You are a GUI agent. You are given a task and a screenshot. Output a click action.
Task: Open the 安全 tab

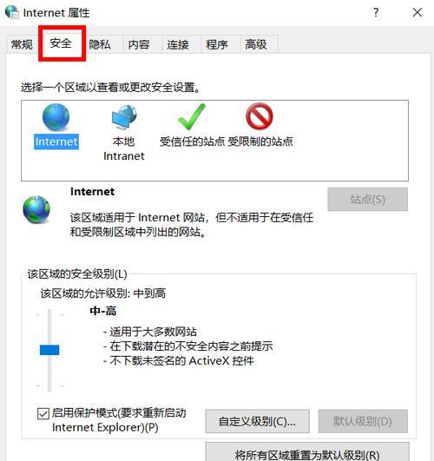[61, 43]
